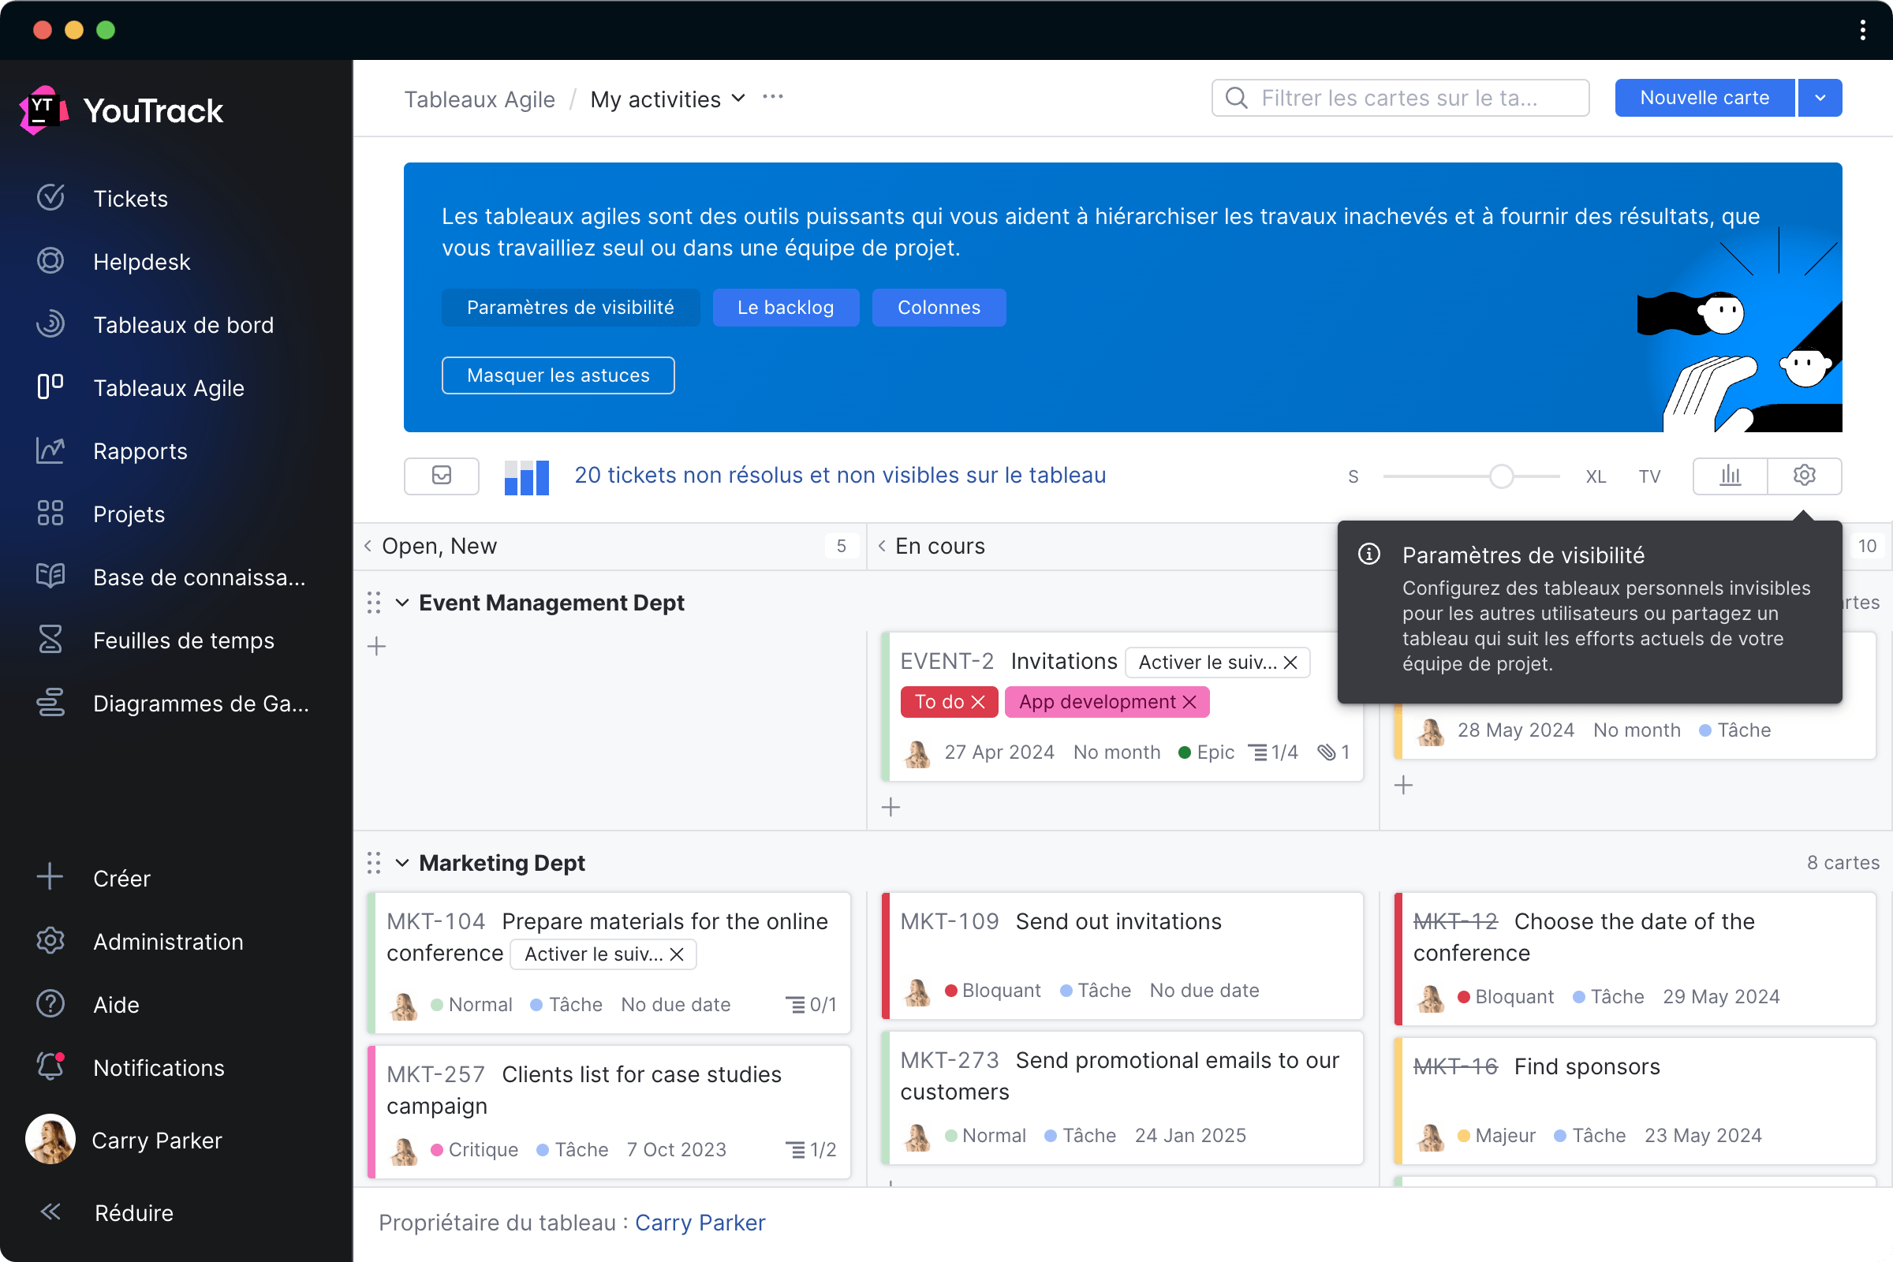
Task: Collapse the Marketing Dept section
Action: point(404,862)
